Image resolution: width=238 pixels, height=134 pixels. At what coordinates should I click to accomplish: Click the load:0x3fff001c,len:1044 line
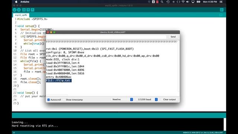[65, 66]
